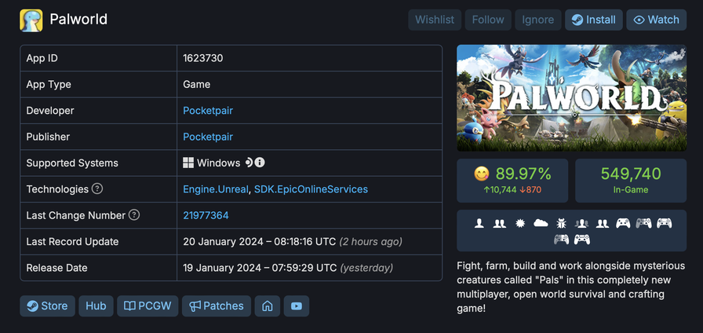This screenshot has width=703, height=333.
Task: Open the Store page link
Action: (x=47, y=306)
